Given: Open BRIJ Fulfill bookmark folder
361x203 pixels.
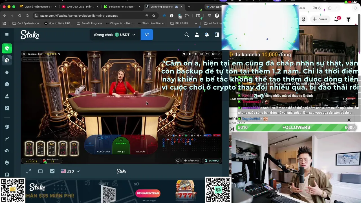Looking at the screenshot, I should coord(179,23).
